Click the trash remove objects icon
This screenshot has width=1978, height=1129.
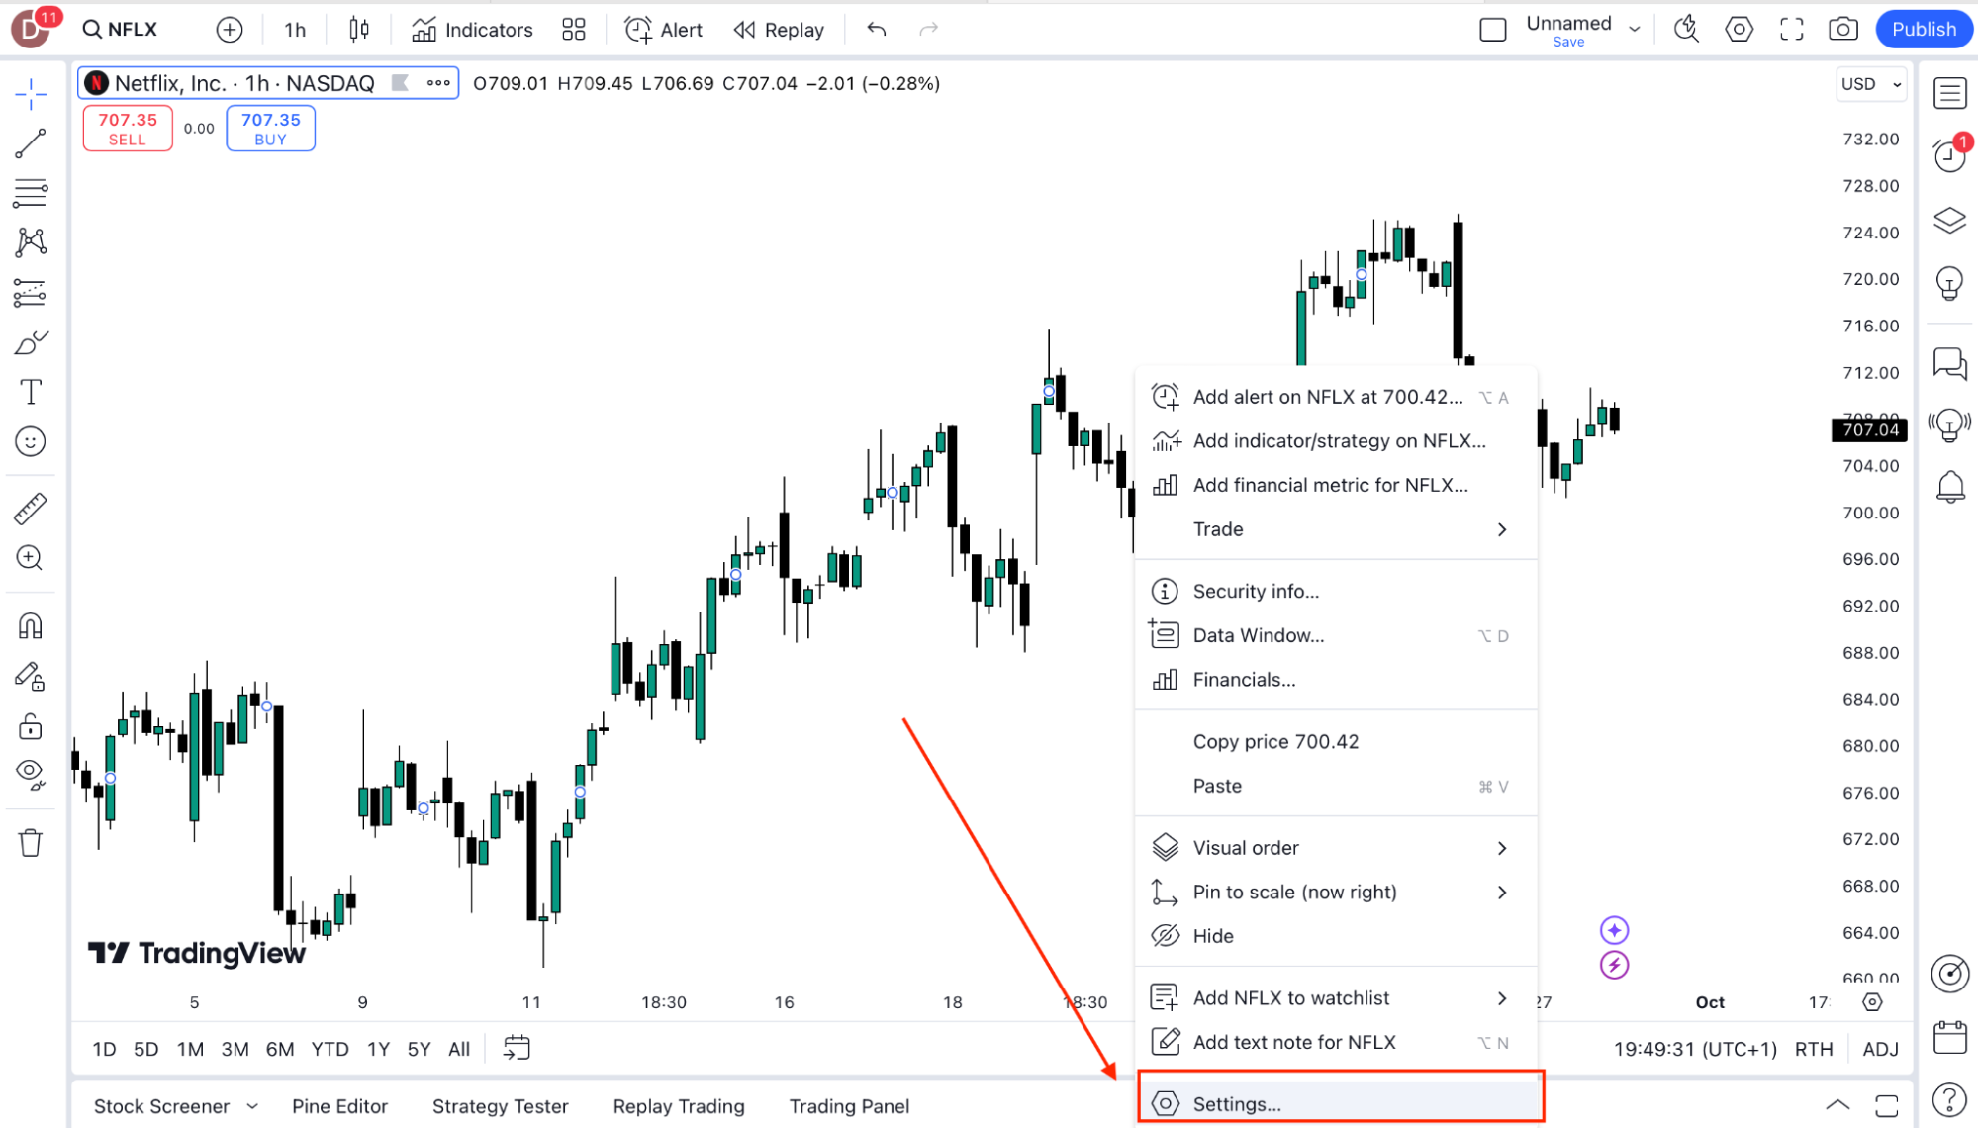30,843
